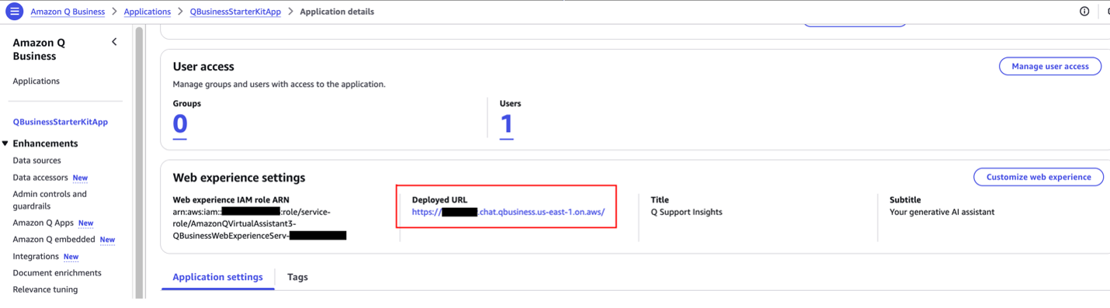Screen dimensions: 1110x308
Task: Open Amazon Q Apps in sidebar
Action: (x=43, y=223)
